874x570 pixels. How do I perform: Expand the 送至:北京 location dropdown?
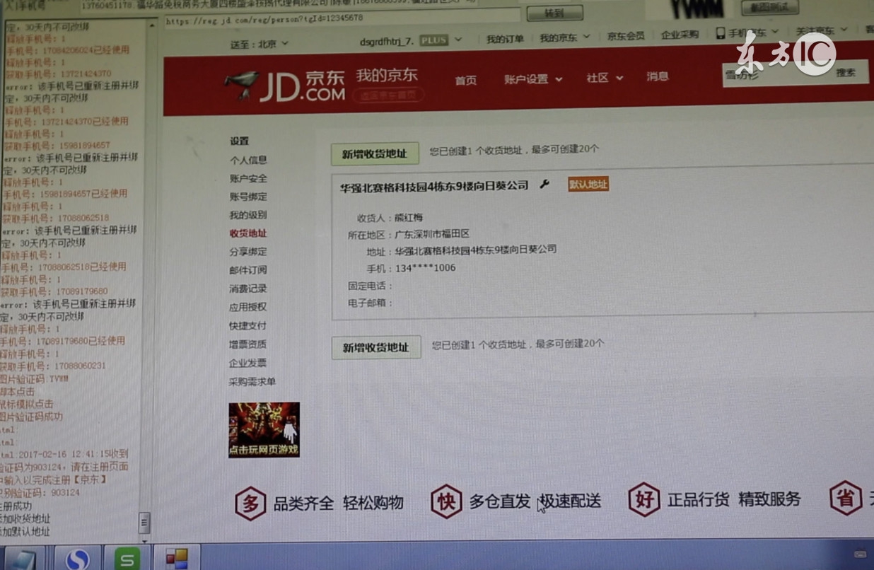coord(258,42)
